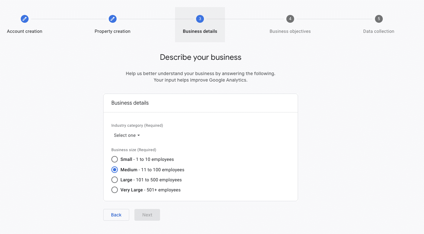The width and height of the screenshot is (424, 234).
Task: Click the 'Your input helps improve Google Analytics' text
Action: (x=201, y=80)
